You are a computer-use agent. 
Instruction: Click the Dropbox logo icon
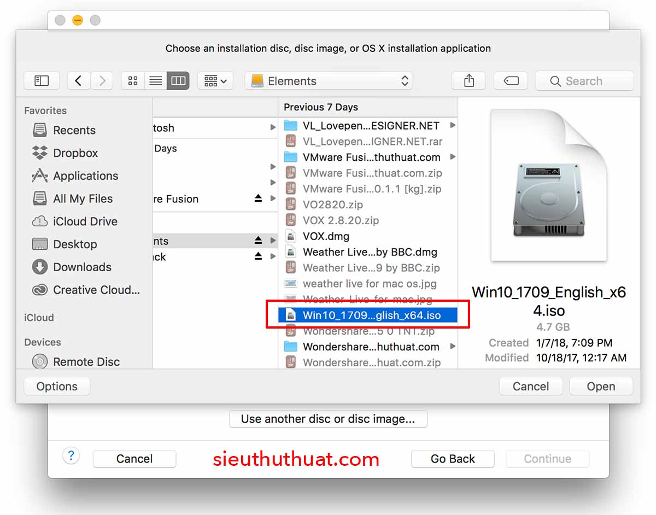39,153
